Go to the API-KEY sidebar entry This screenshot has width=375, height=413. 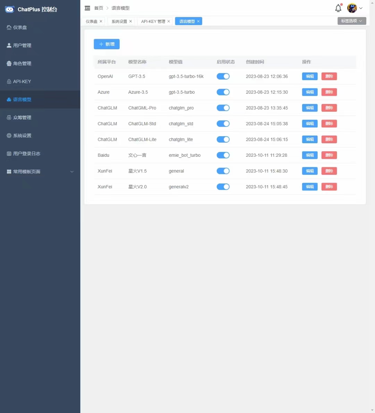pyautogui.click(x=22, y=81)
